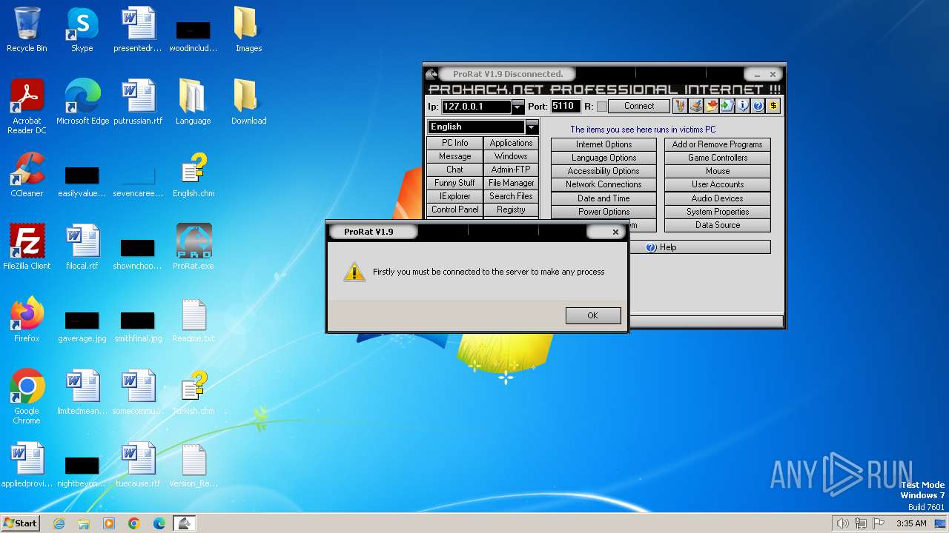The height and width of the screenshot is (533, 949).
Task: Click the IP address field 127.0.0.1
Action: tap(476, 107)
